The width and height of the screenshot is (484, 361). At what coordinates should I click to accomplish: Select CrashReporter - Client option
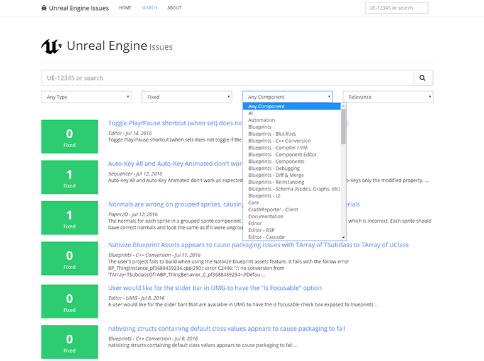(292, 209)
